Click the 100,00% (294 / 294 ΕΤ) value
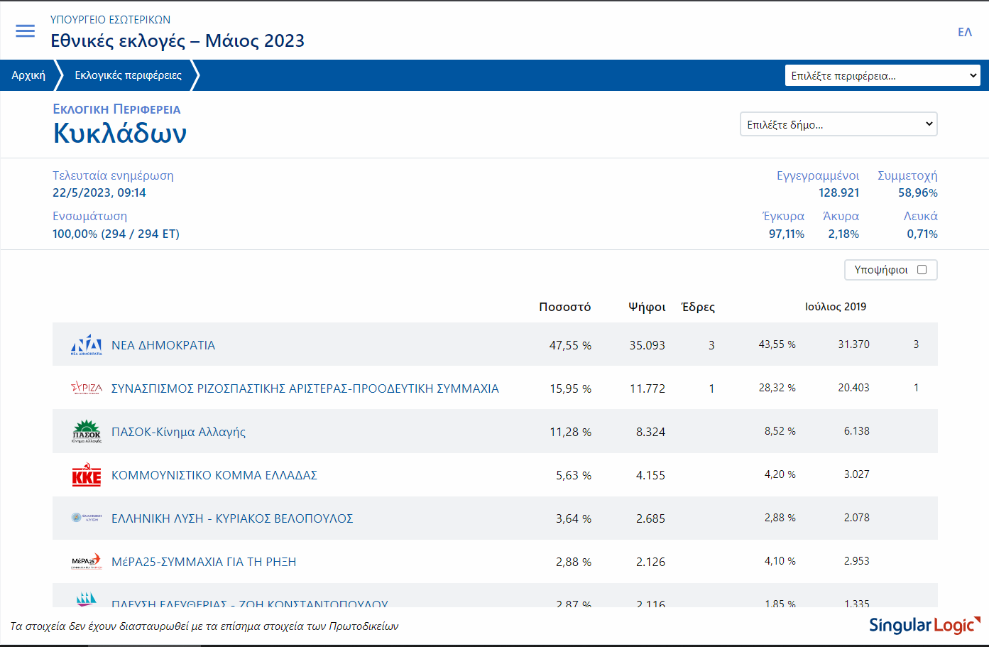 point(116,234)
